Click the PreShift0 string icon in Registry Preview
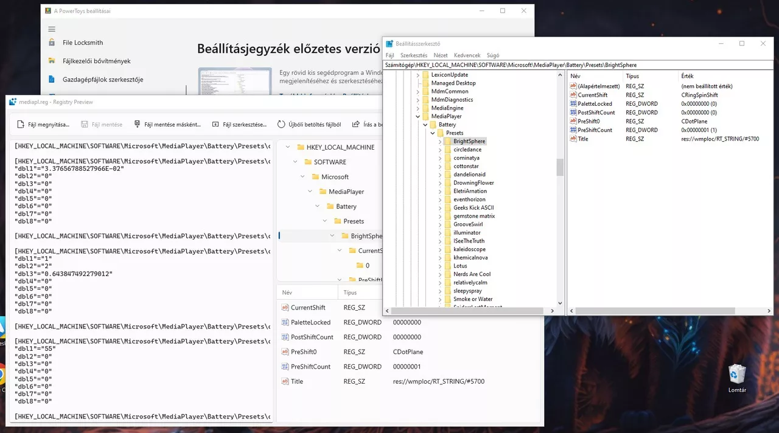Screen dimensions: 779x433 point(285,352)
